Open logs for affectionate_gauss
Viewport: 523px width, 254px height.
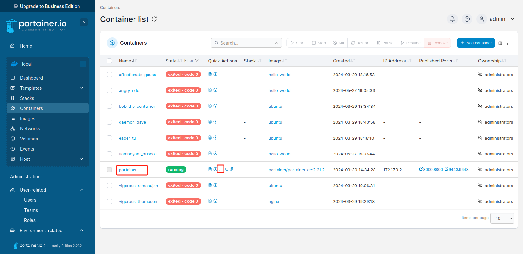pyautogui.click(x=210, y=74)
